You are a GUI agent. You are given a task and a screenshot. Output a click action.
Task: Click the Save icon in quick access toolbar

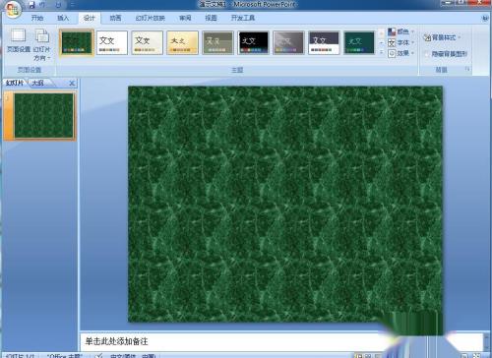[x=31, y=5]
